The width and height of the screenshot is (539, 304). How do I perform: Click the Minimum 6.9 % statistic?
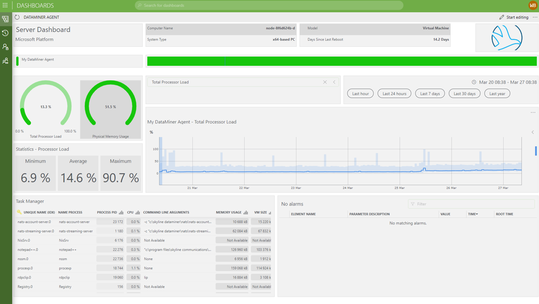tap(35, 173)
